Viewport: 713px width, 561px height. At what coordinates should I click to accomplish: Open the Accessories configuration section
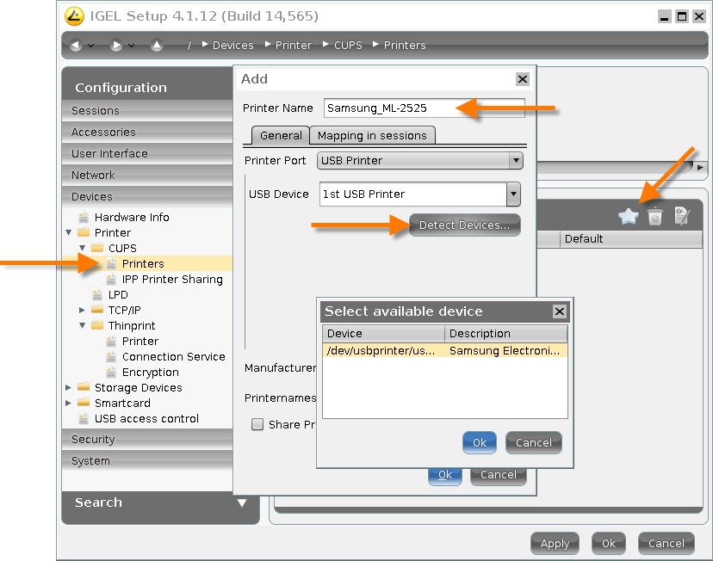(147, 133)
